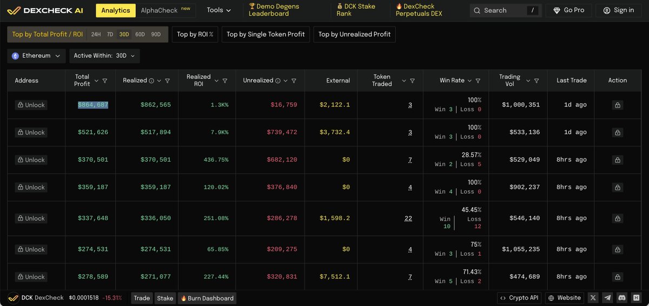Expand the Tools menu

218,10
